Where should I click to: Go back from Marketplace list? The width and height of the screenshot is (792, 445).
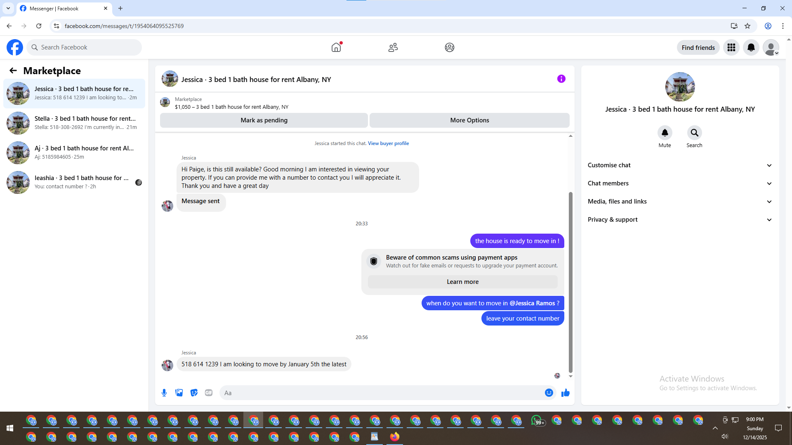pos(13,70)
